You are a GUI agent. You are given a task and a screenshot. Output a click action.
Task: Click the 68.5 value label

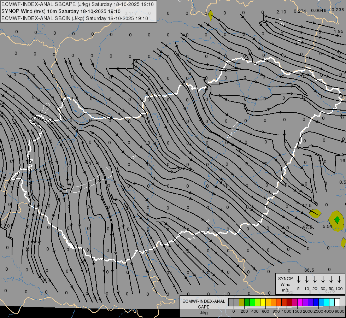point(309,270)
